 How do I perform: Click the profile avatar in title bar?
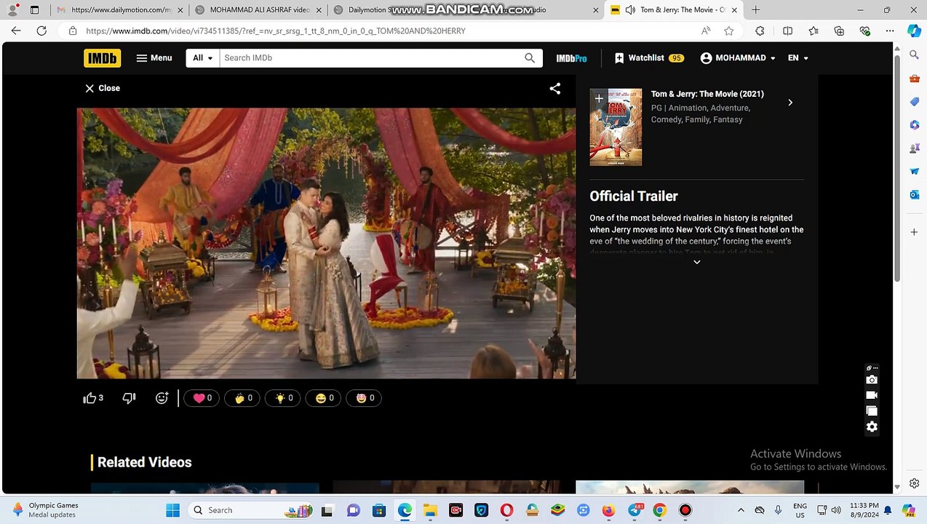pyautogui.click(x=12, y=10)
